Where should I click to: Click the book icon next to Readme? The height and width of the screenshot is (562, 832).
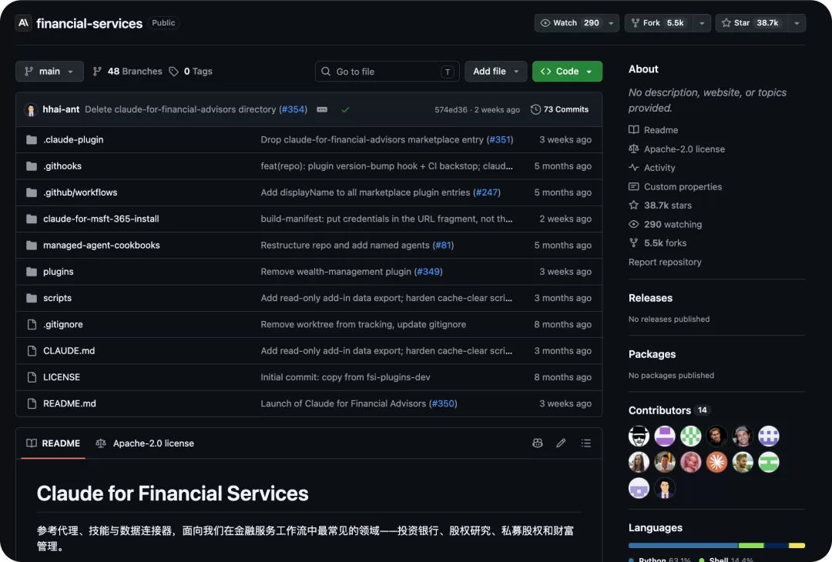633,130
